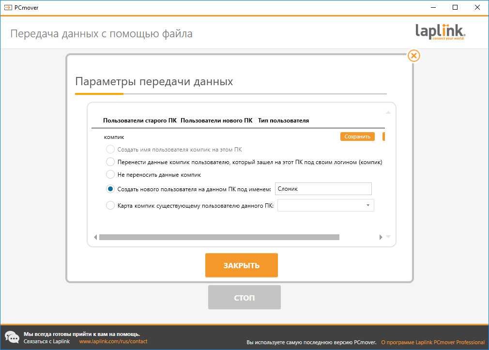The image size is (489, 350).
Task: Choose "Карта компик существующему пользователю" radio option
Action: (110, 206)
